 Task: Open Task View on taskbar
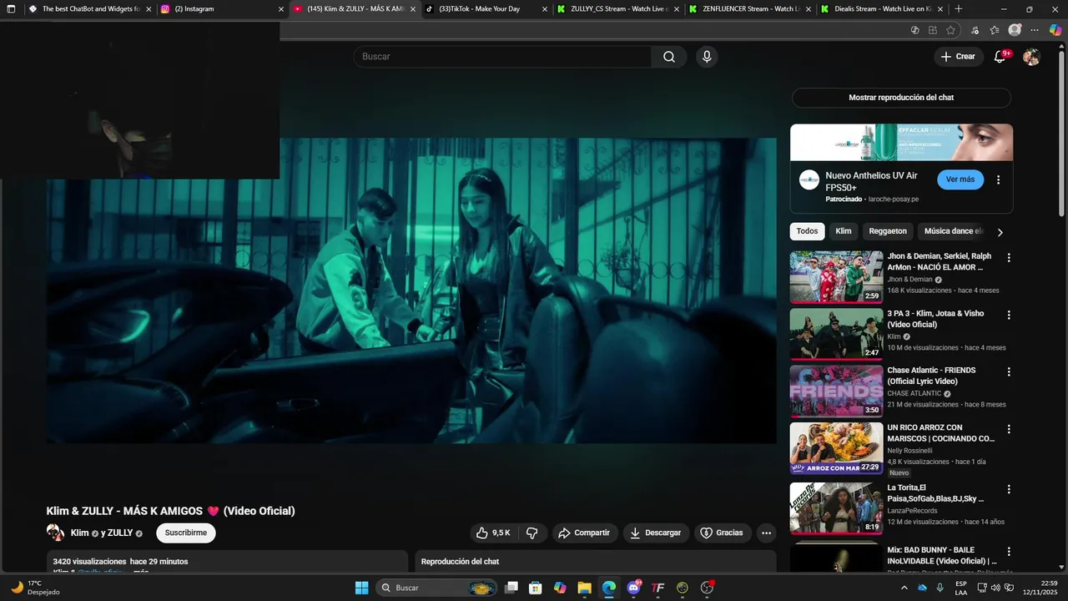click(x=511, y=588)
